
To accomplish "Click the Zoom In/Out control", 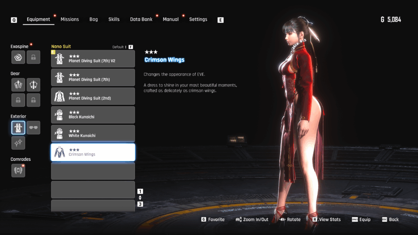I will tap(252, 219).
